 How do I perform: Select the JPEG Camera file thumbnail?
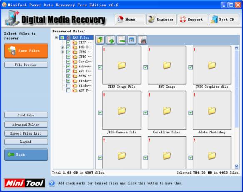click(x=122, y=110)
